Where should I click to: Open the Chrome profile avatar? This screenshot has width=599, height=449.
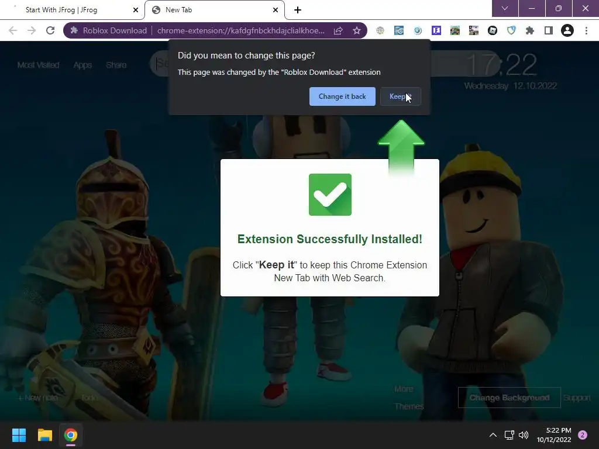(567, 30)
